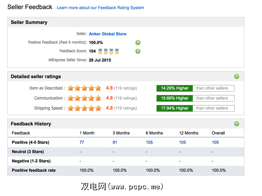Click help icon beside Positive Feedback percentage
The width and height of the screenshot is (262, 196).
(x=138, y=43)
